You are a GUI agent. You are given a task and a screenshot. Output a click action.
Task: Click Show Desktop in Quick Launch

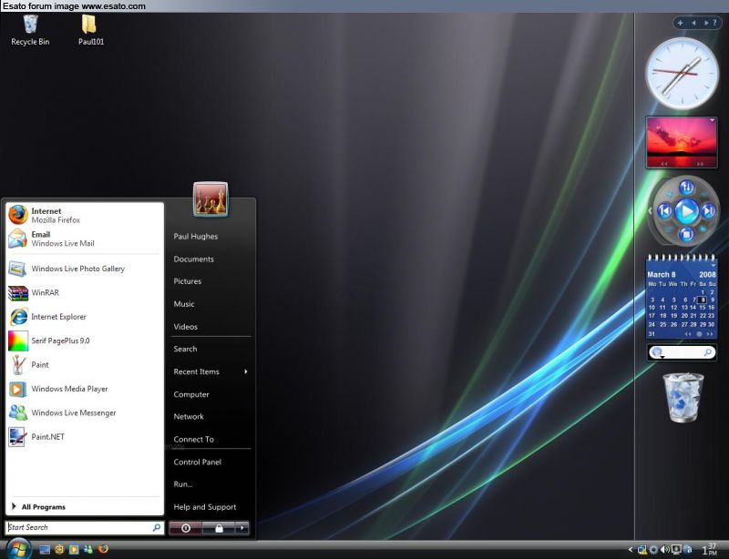point(45,550)
